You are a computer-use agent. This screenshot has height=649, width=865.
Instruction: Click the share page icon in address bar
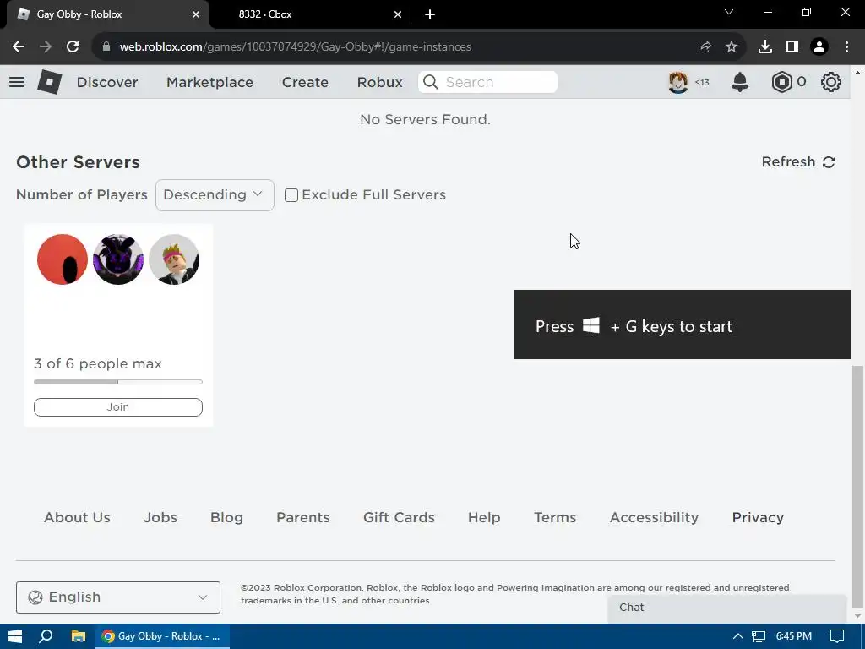tap(705, 47)
